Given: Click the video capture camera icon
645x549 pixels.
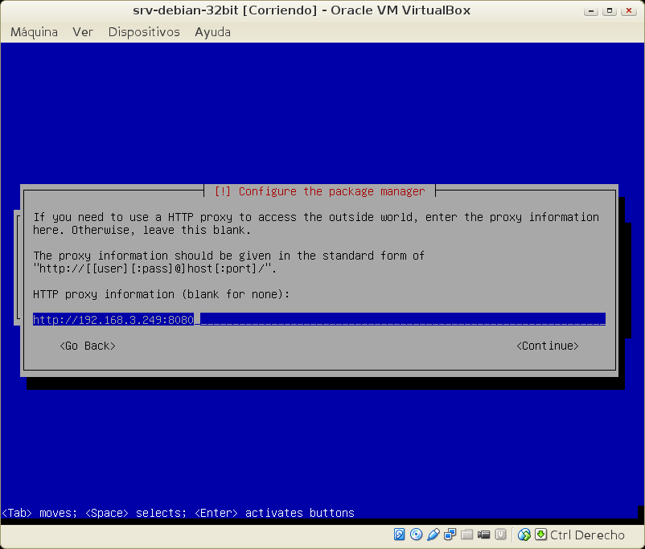Looking at the screenshot, I should tap(484, 535).
